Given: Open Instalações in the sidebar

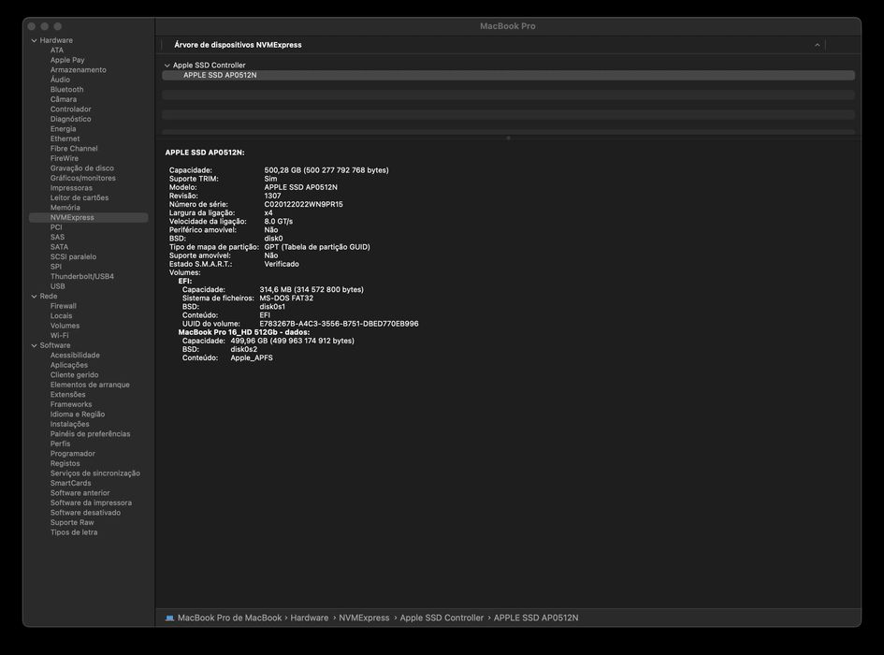Looking at the screenshot, I should [69, 424].
